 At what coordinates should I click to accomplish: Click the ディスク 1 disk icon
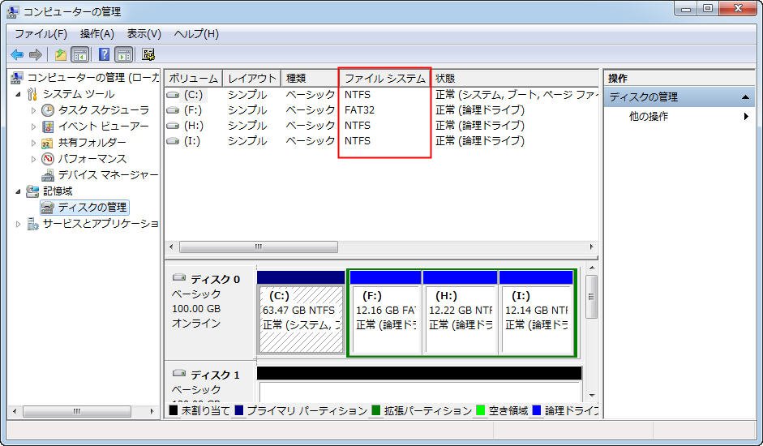[x=179, y=374]
